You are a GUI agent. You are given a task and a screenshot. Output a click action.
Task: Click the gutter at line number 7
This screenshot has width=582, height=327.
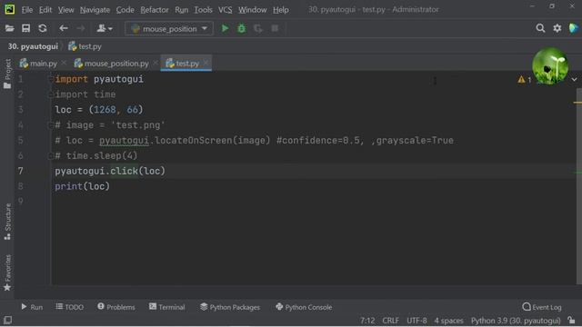tap(20, 171)
